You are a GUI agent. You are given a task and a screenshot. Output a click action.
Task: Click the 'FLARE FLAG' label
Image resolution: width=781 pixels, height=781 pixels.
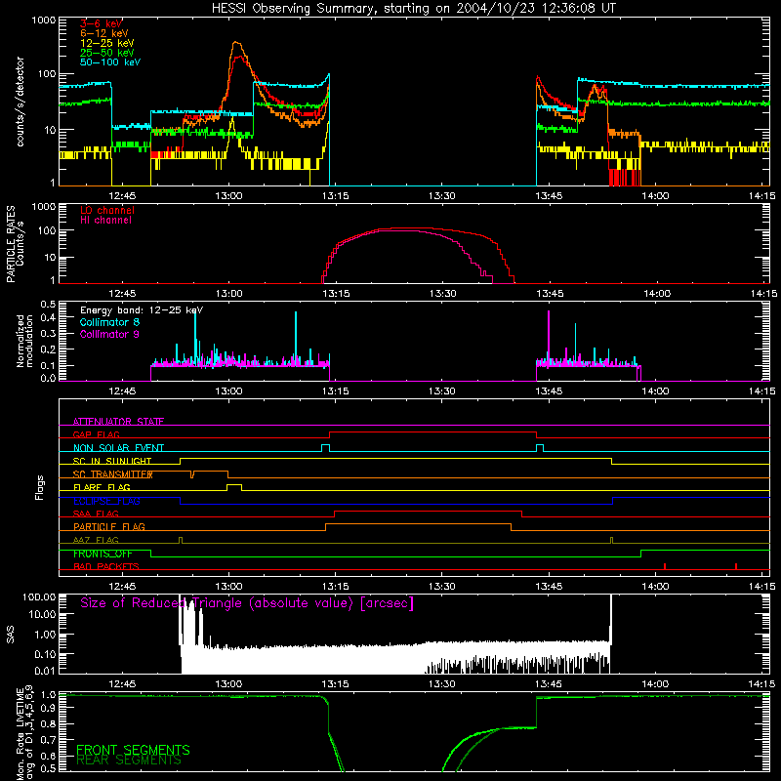[x=102, y=487]
